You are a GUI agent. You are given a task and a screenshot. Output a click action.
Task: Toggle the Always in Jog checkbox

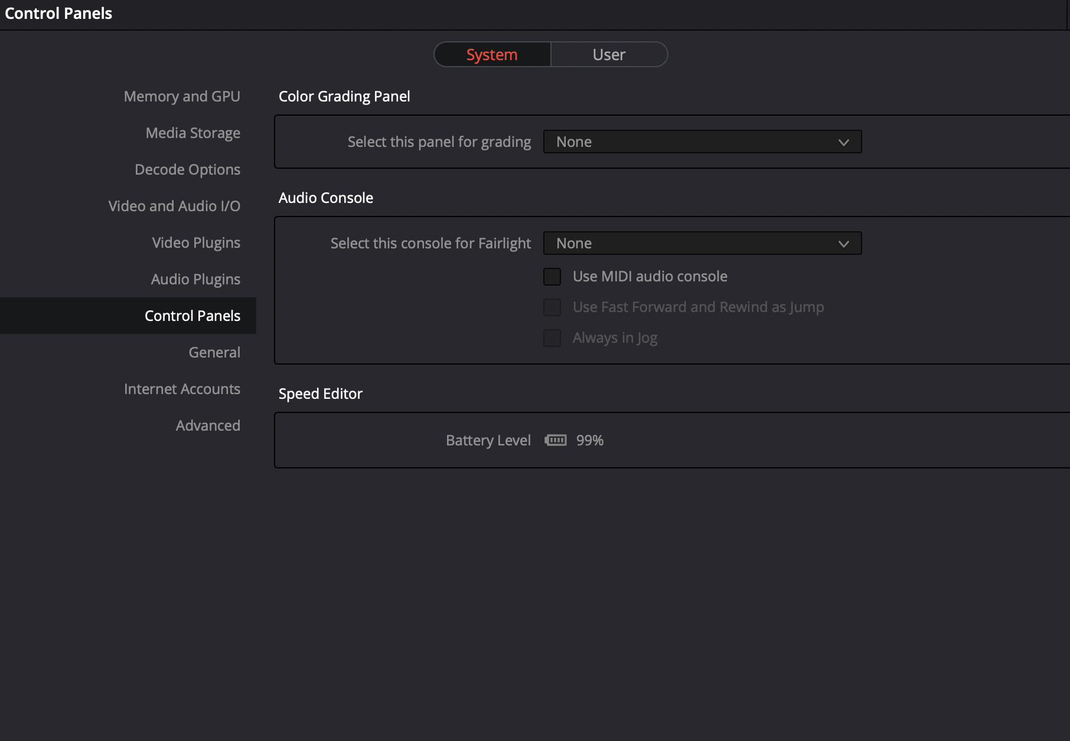(552, 337)
